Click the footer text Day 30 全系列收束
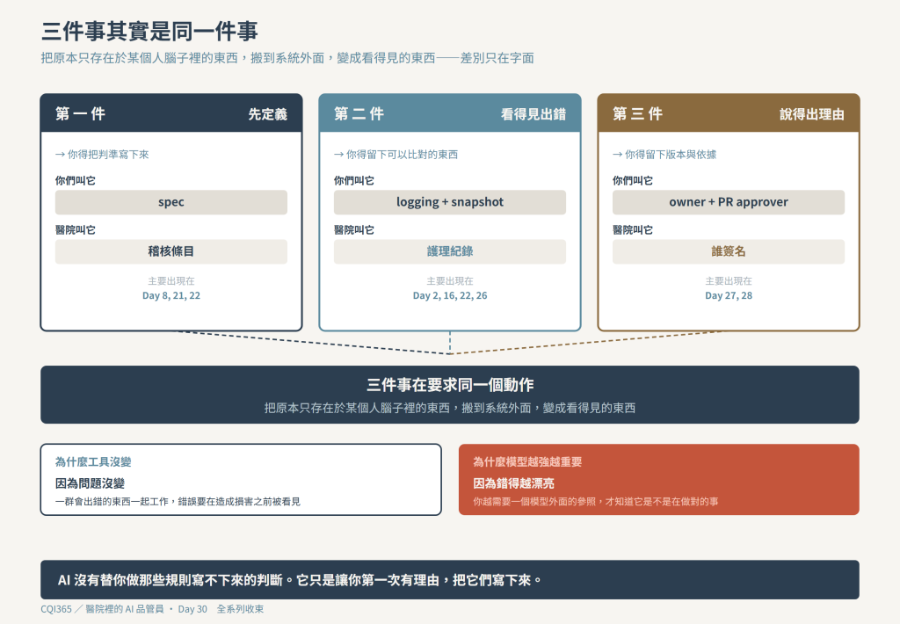900x624 pixels. [221, 609]
